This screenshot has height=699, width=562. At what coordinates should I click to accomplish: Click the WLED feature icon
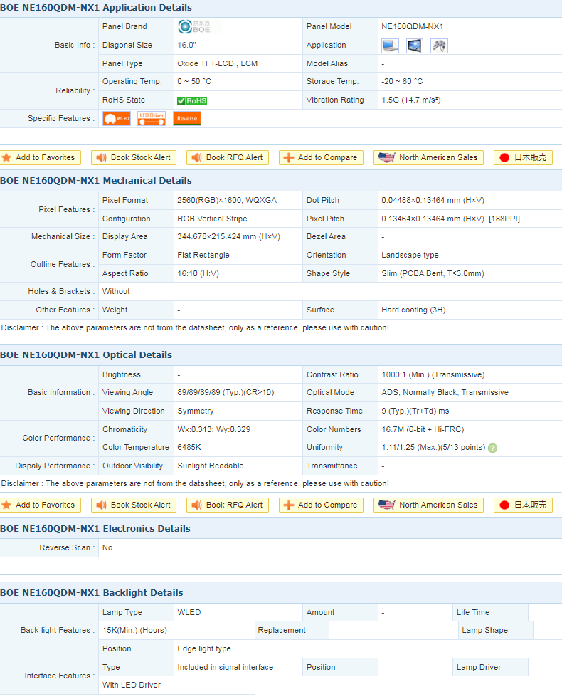point(117,119)
